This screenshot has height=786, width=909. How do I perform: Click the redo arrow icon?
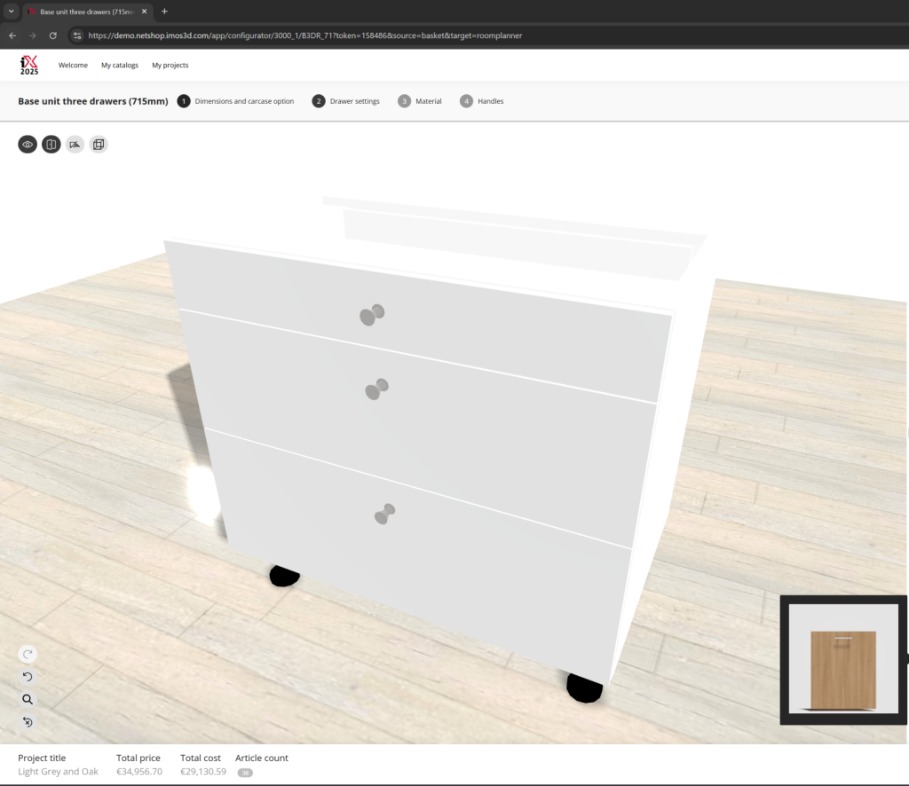pyautogui.click(x=28, y=654)
